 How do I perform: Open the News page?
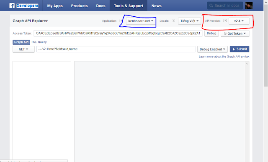coord(156,6)
